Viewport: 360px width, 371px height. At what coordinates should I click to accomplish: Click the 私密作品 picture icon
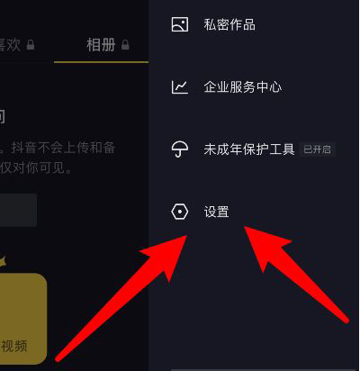tap(180, 24)
